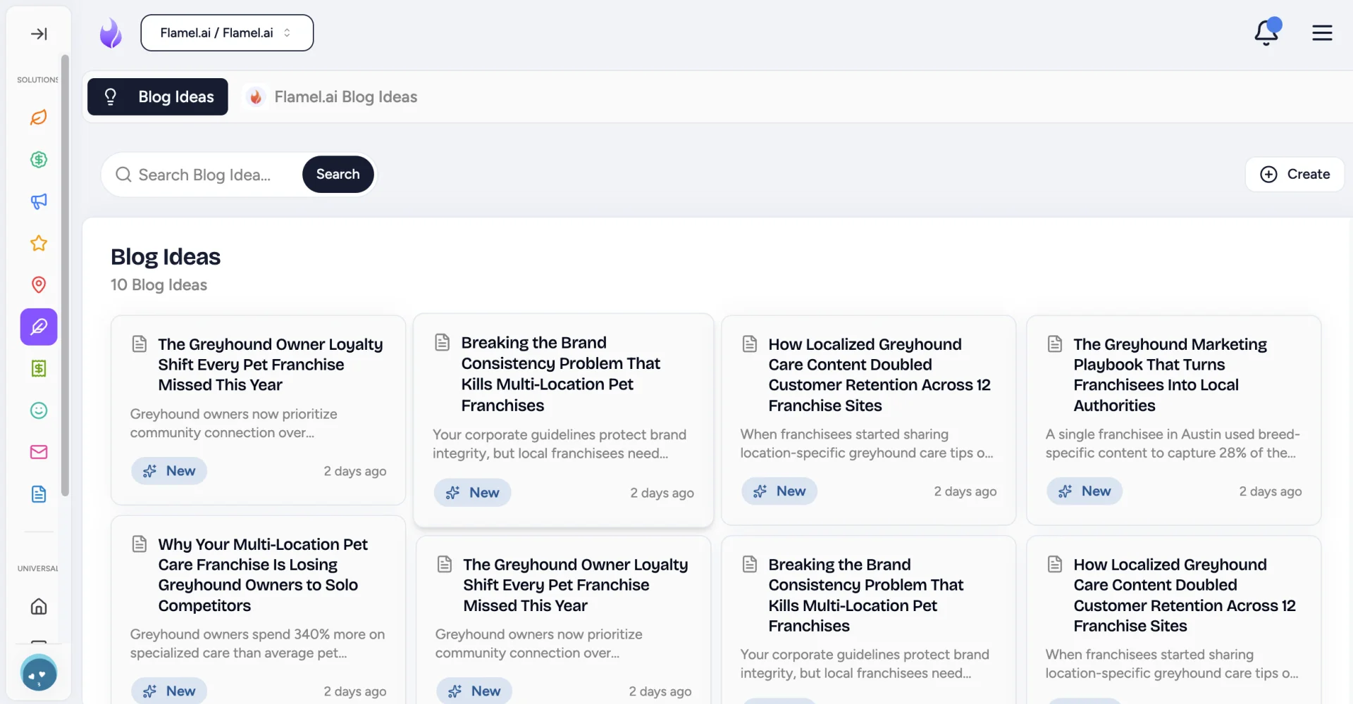The height and width of the screenshot is (704, 1353).
Task: Open the red location pin sidebar icon
Action: [x=39, y=284]
